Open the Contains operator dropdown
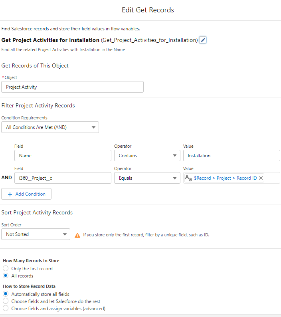Image resolution: width=281 pixels, height=317 pixels. [147, 156]
